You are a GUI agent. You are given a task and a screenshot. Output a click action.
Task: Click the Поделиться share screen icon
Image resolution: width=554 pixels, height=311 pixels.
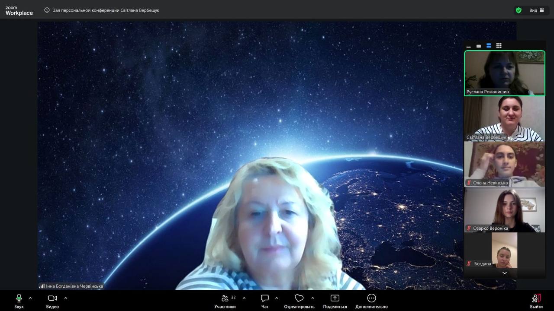click(x=335, y=298)
